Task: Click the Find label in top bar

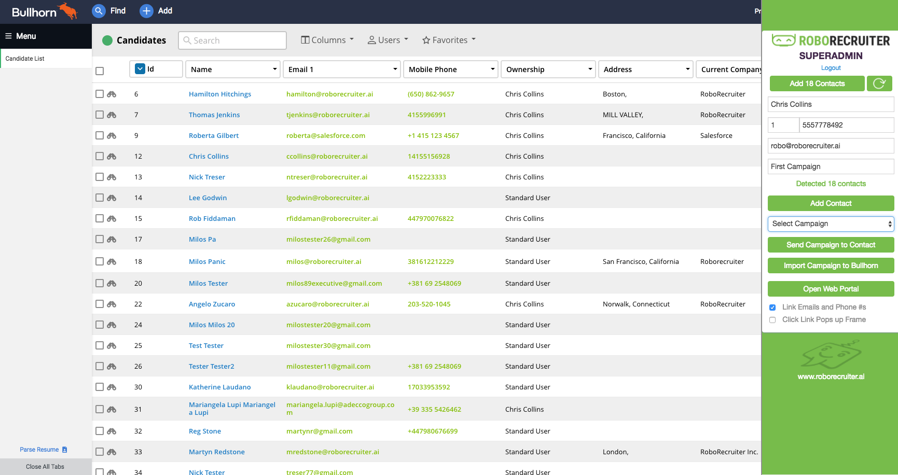Action: click(118, 11)
